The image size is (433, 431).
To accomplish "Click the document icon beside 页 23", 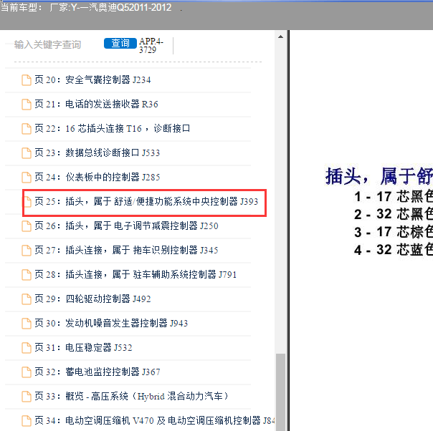I will coord(27,153).
